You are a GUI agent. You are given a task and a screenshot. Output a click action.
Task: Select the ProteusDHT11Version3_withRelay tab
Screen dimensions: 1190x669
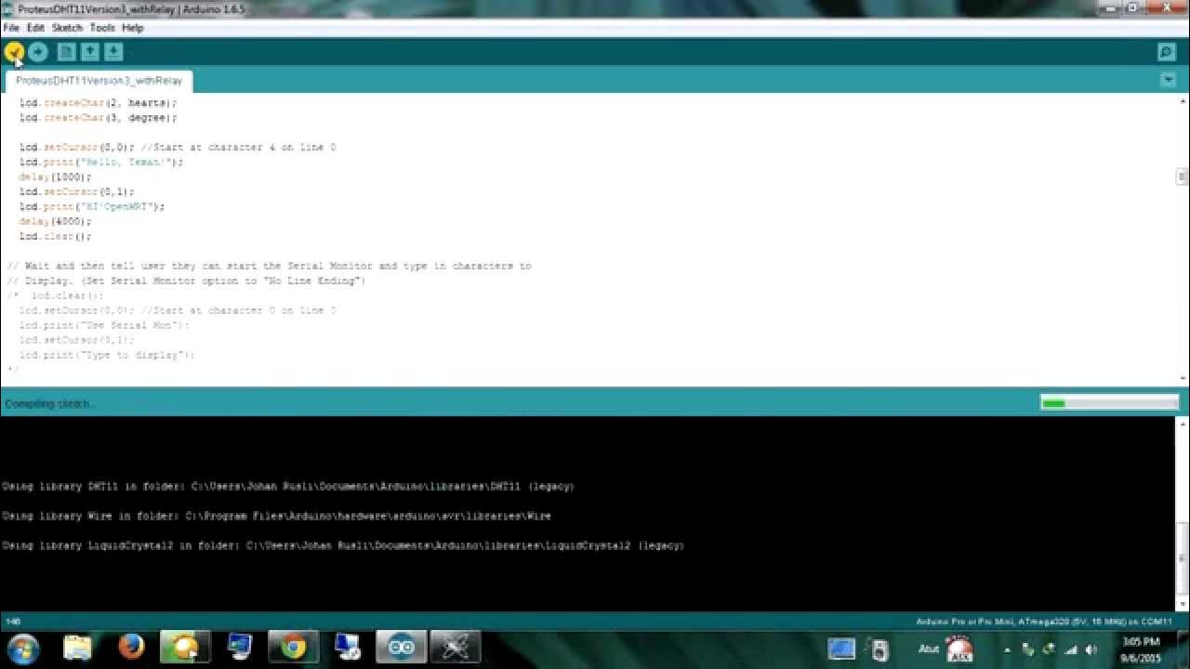99,81
